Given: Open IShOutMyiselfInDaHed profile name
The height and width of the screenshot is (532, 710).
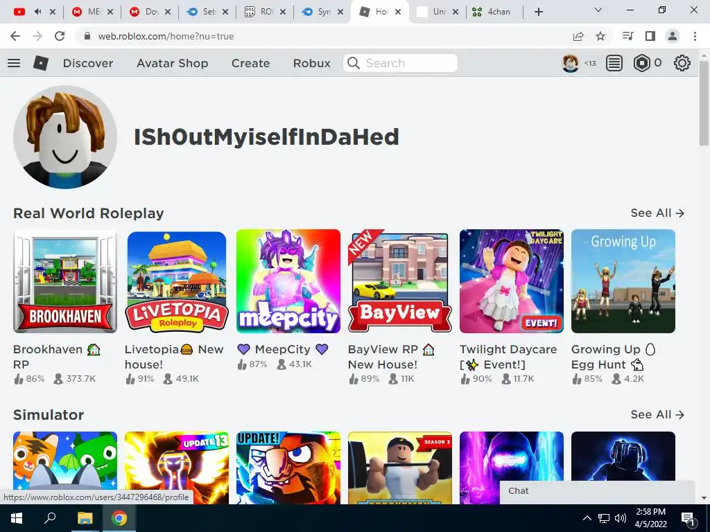Looking at the screenshot, I should point(266,136).
